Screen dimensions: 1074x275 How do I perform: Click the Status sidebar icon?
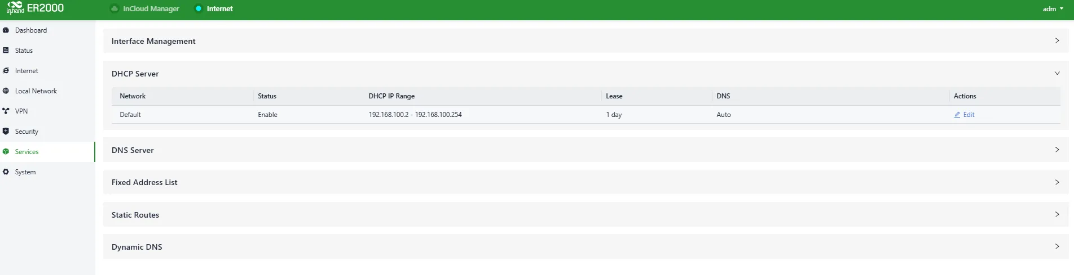click(x=6, y=51)
